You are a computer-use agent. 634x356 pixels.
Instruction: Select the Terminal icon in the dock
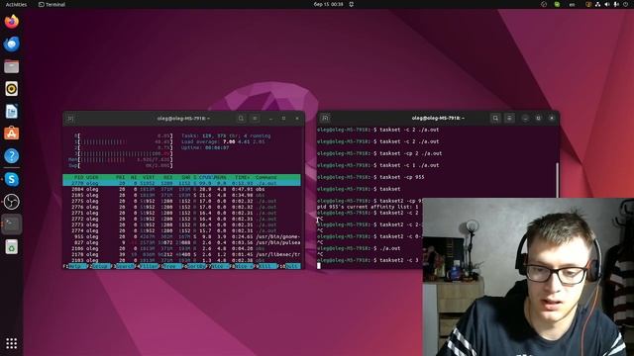click(11, 224)
